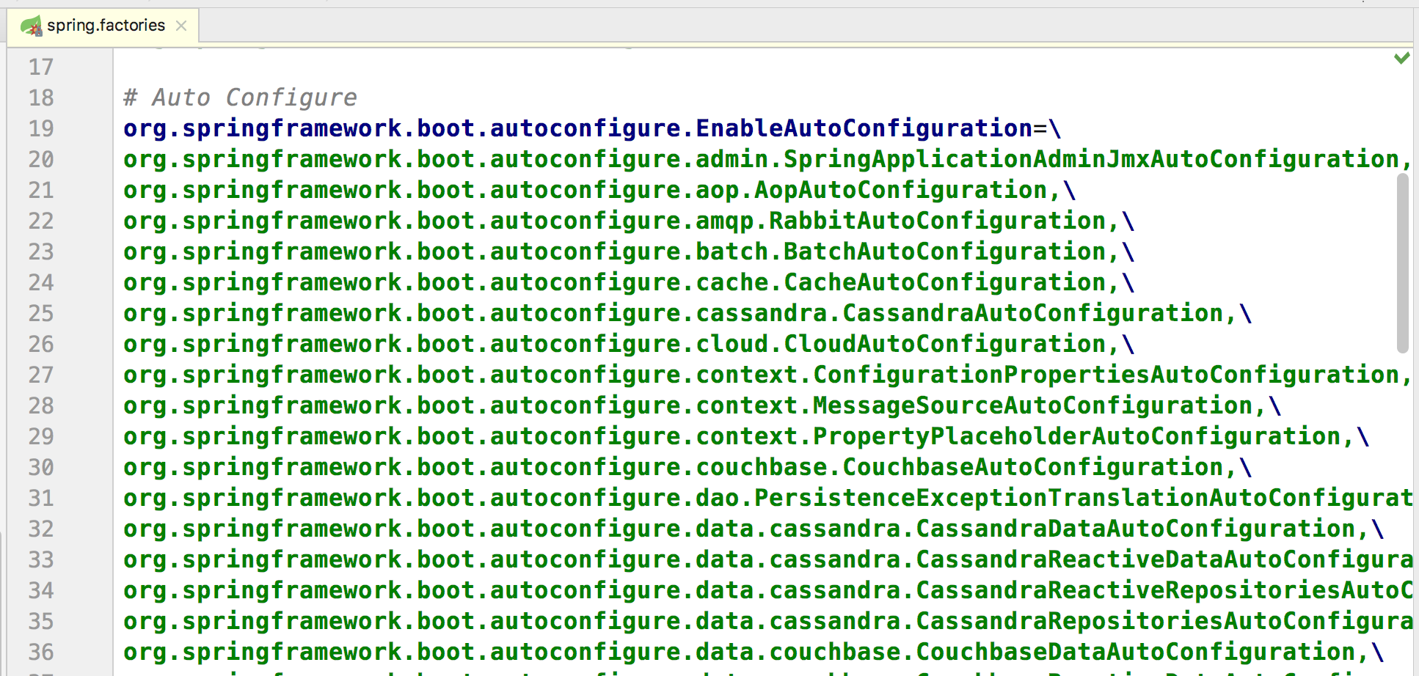The image size is (1419, 676).
Task: Click line number 25 in the gutter
Action: click(41, 313)
